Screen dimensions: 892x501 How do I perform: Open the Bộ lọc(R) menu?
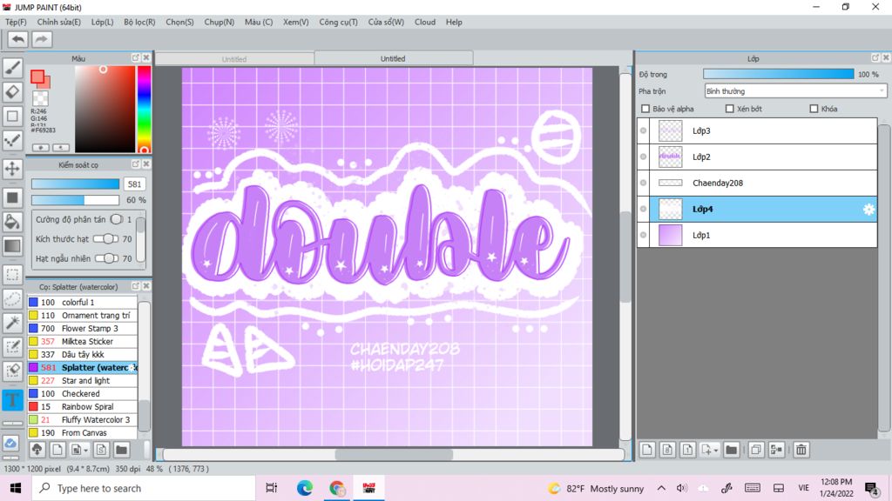click(139, 22)
